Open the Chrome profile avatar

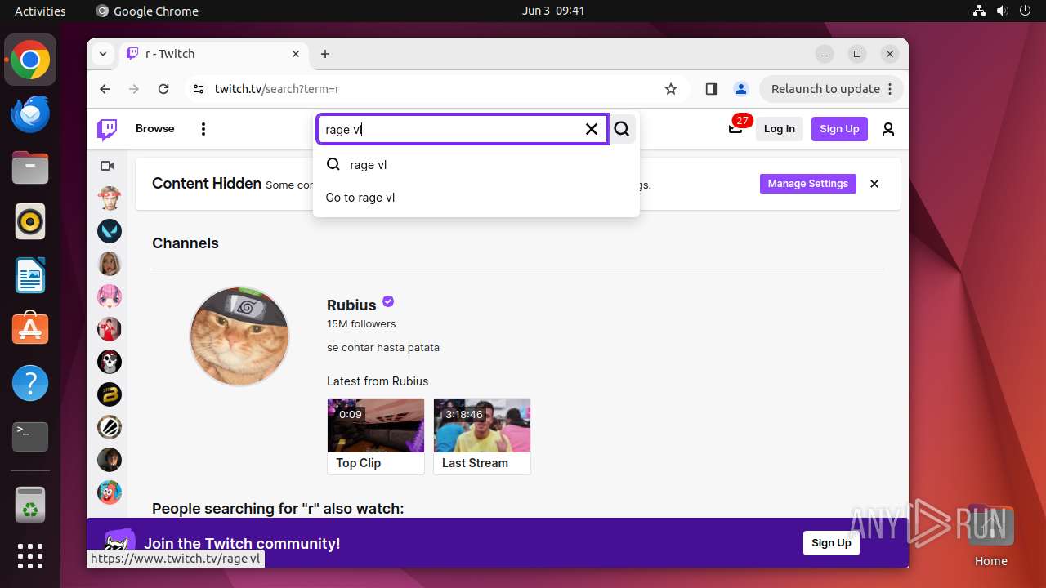tap(741, 89)
